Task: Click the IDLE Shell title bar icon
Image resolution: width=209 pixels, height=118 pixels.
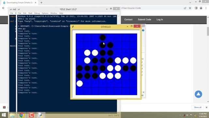Action: coord(19,10)
